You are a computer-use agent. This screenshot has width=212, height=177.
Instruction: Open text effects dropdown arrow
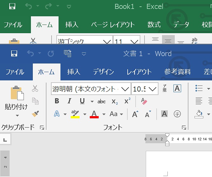pyautogui.click(x=65, y=114)
